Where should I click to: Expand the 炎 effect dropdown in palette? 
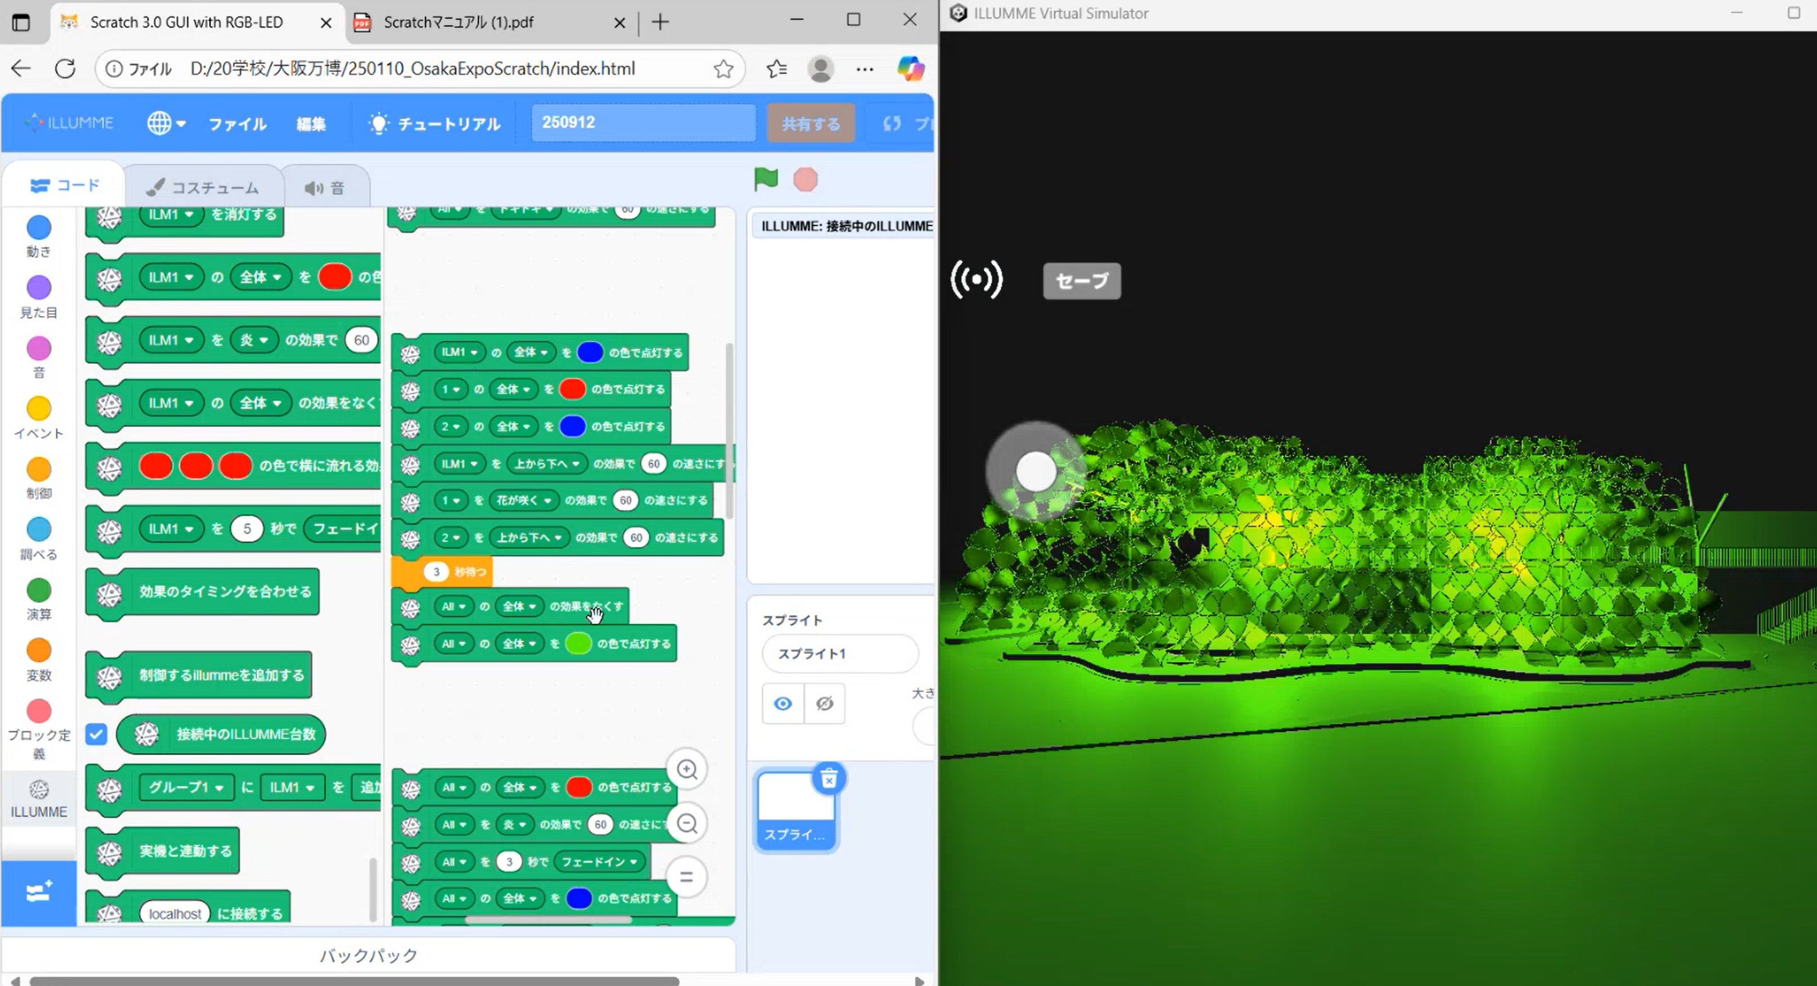[254, 341]
